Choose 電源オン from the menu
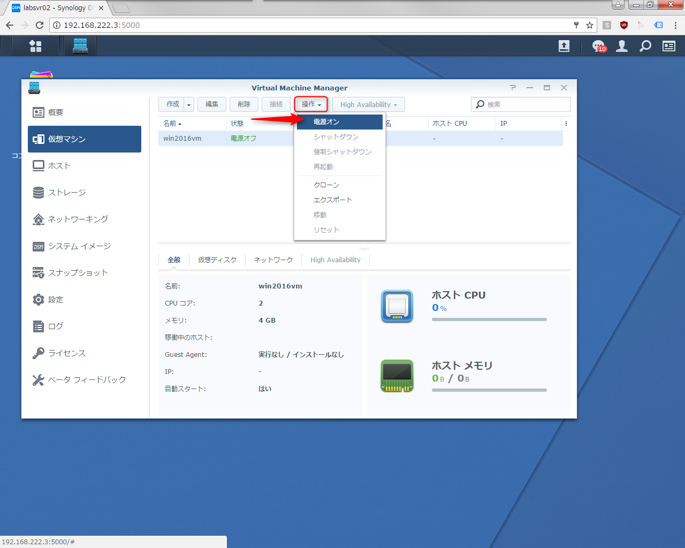 [339, 122]
